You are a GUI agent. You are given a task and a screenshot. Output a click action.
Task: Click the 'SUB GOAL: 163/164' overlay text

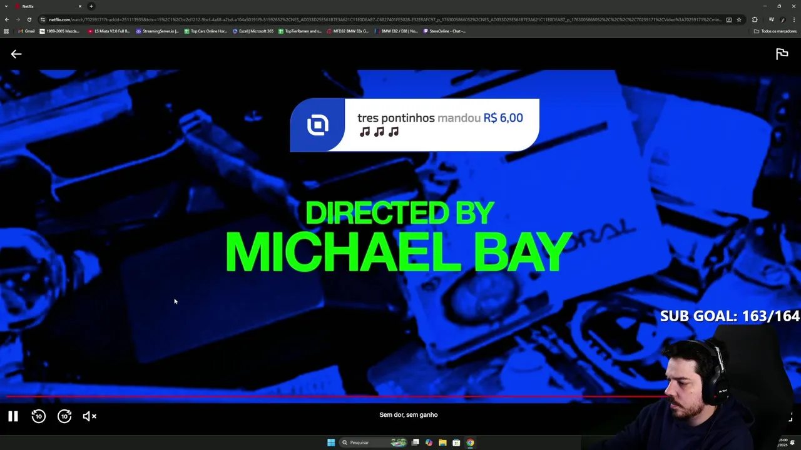pyautogui.click(x=730, y=316)
